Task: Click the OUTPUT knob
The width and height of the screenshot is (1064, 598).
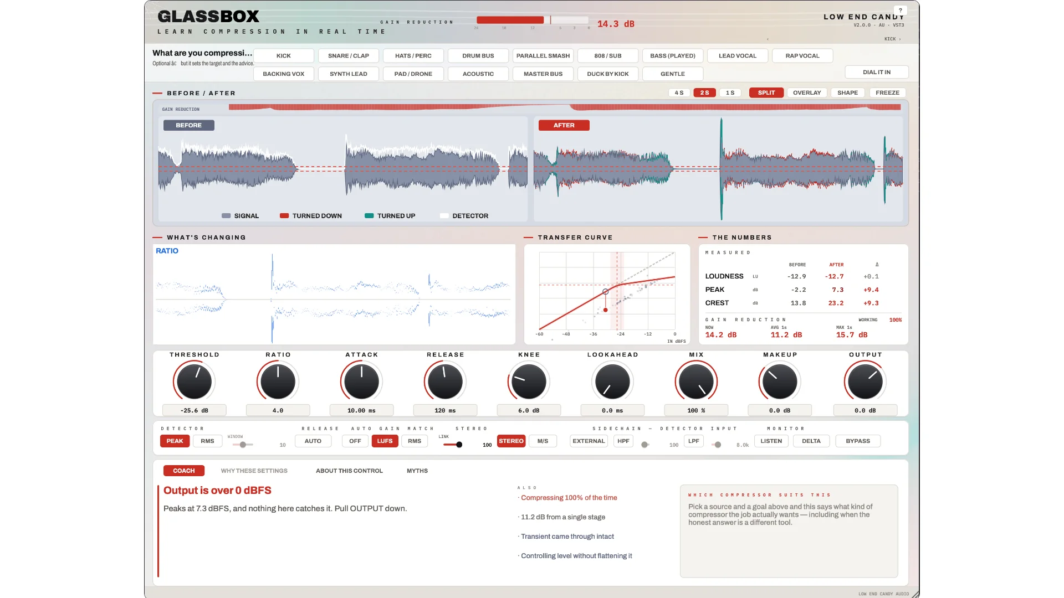Action: (x=866, y=382)
